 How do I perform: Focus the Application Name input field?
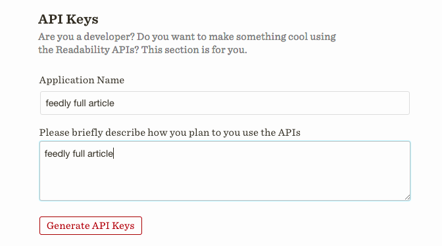(225, 103)
